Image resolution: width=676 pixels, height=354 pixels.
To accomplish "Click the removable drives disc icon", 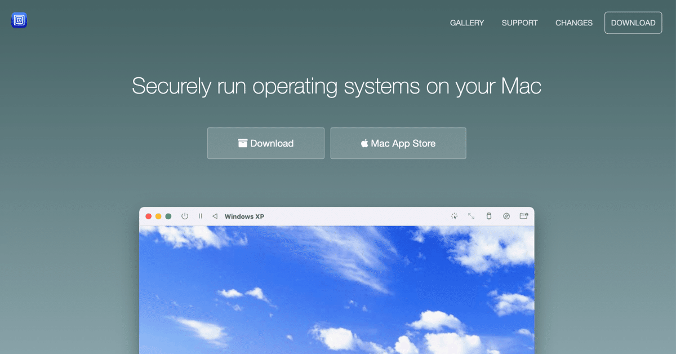I will coord(506,216).
